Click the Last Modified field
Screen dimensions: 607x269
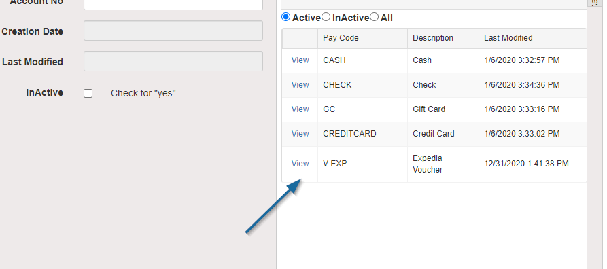pyautogui.click(x=173, y=61)
